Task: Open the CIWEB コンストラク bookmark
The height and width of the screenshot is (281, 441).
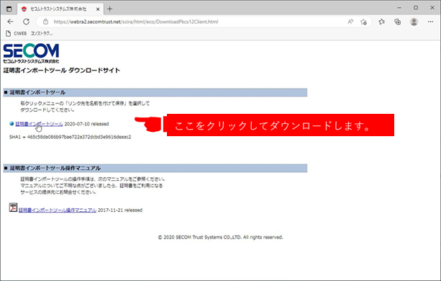Action: (x=29, y=34)
